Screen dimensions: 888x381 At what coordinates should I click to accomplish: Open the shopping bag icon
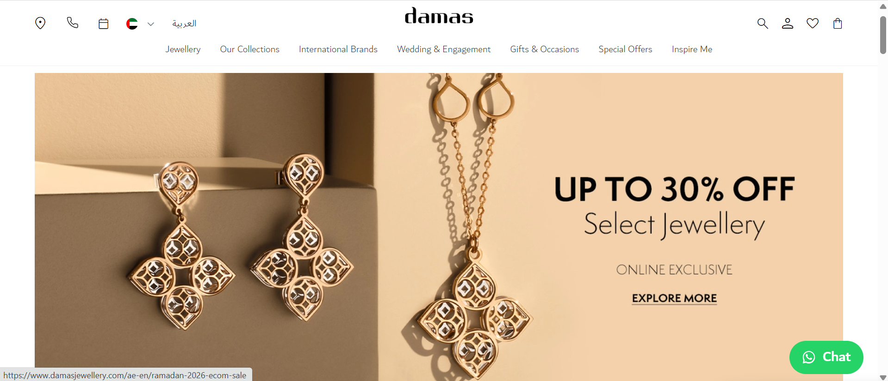(x=837, y=23)
